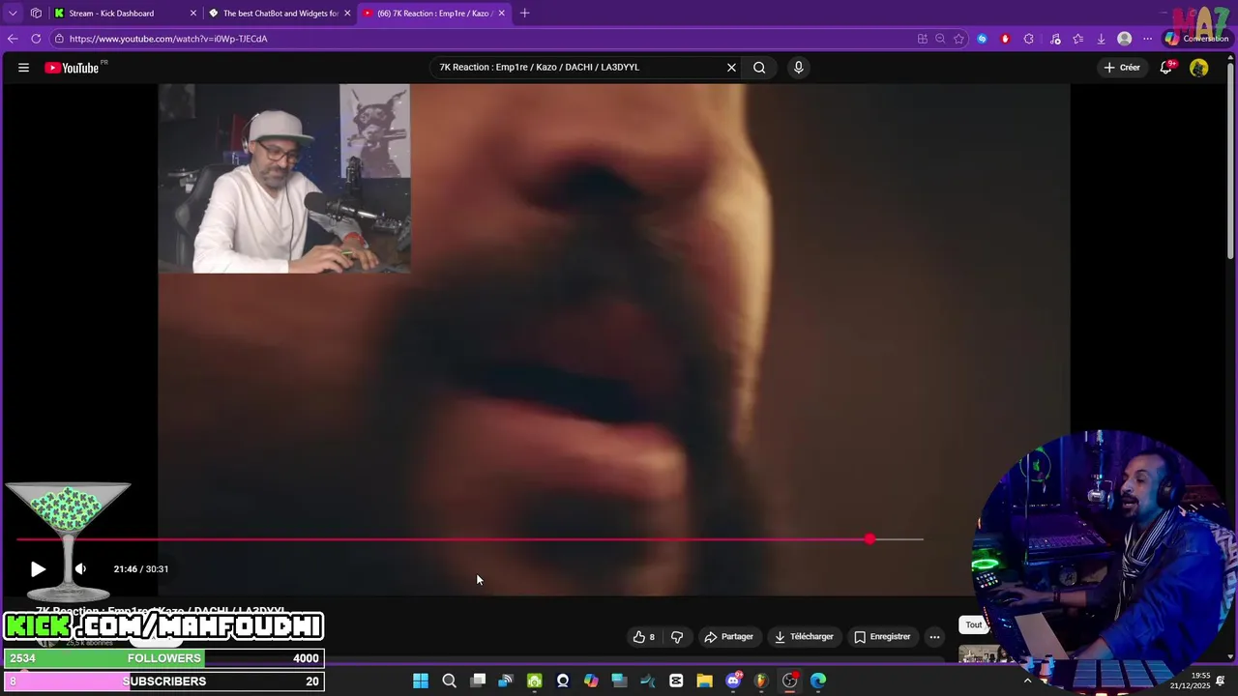Dislike the video thumbs-down button
Viewport: 1238px width, 696px height.
(x=677, y=637)
